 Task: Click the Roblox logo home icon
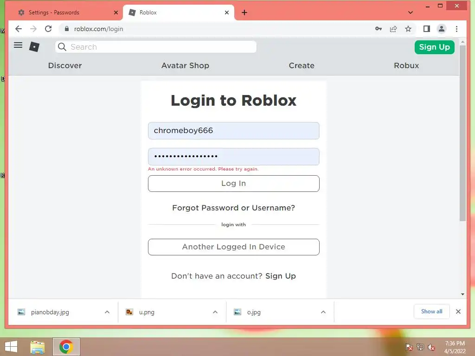(34, 47)
